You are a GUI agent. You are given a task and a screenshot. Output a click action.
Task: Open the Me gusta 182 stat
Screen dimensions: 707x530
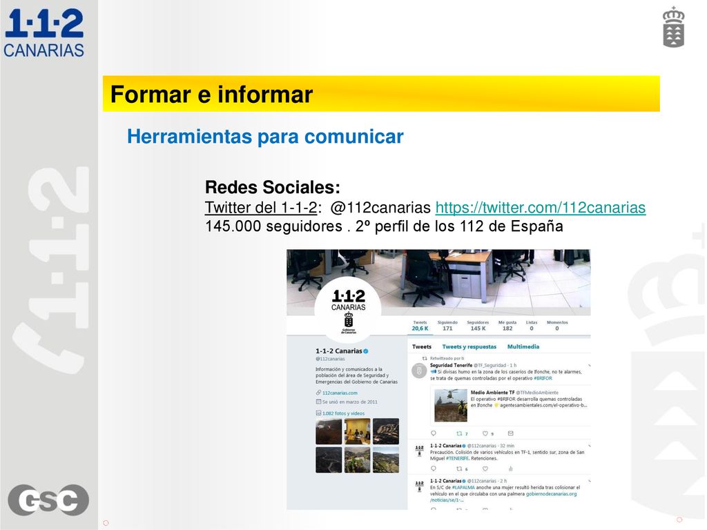507,326
